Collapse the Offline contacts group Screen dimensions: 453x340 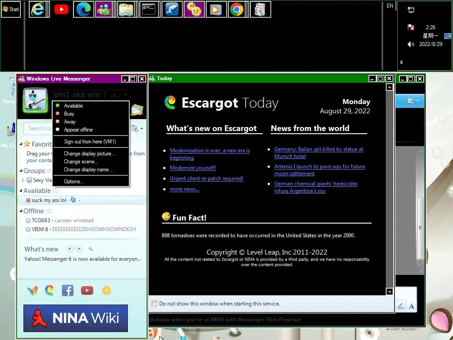click(21, 211)
